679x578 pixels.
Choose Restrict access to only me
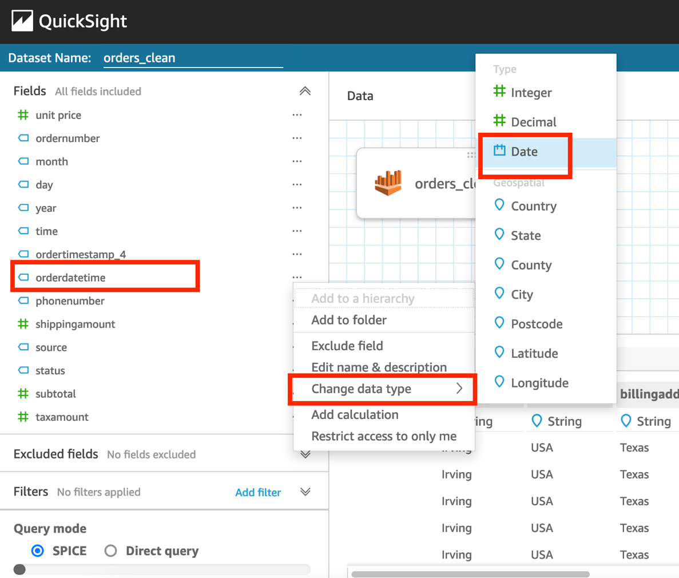384,436
